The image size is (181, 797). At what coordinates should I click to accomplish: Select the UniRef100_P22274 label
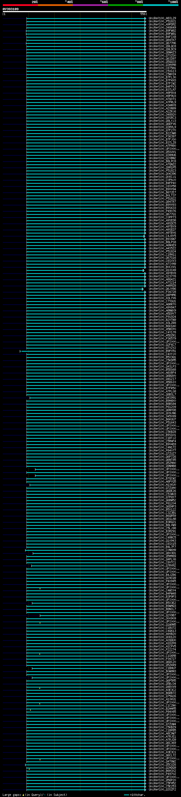(162, 649)
